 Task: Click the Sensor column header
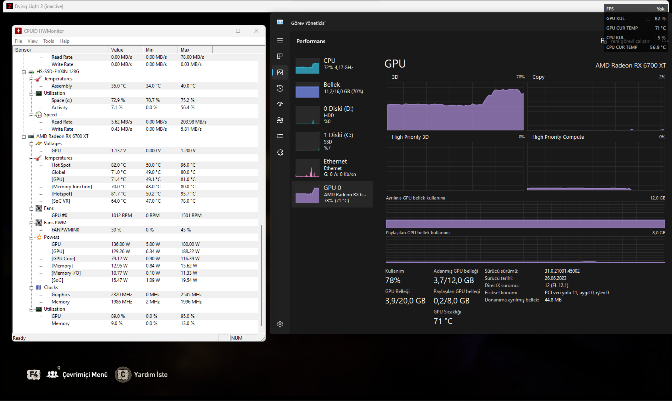[x=60, y=50]
